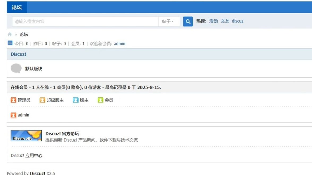Click the 昨日: 0 statistic
This screenshot has width=312, height=175.
point(40,44)
